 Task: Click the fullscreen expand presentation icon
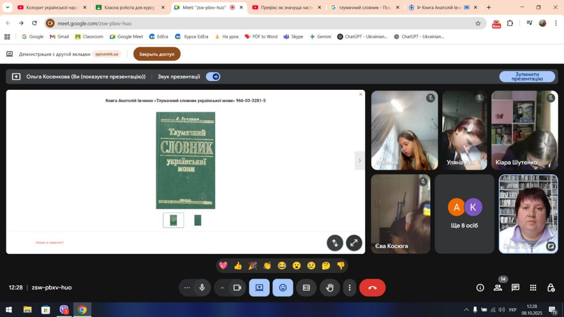[x=354, y=243]
